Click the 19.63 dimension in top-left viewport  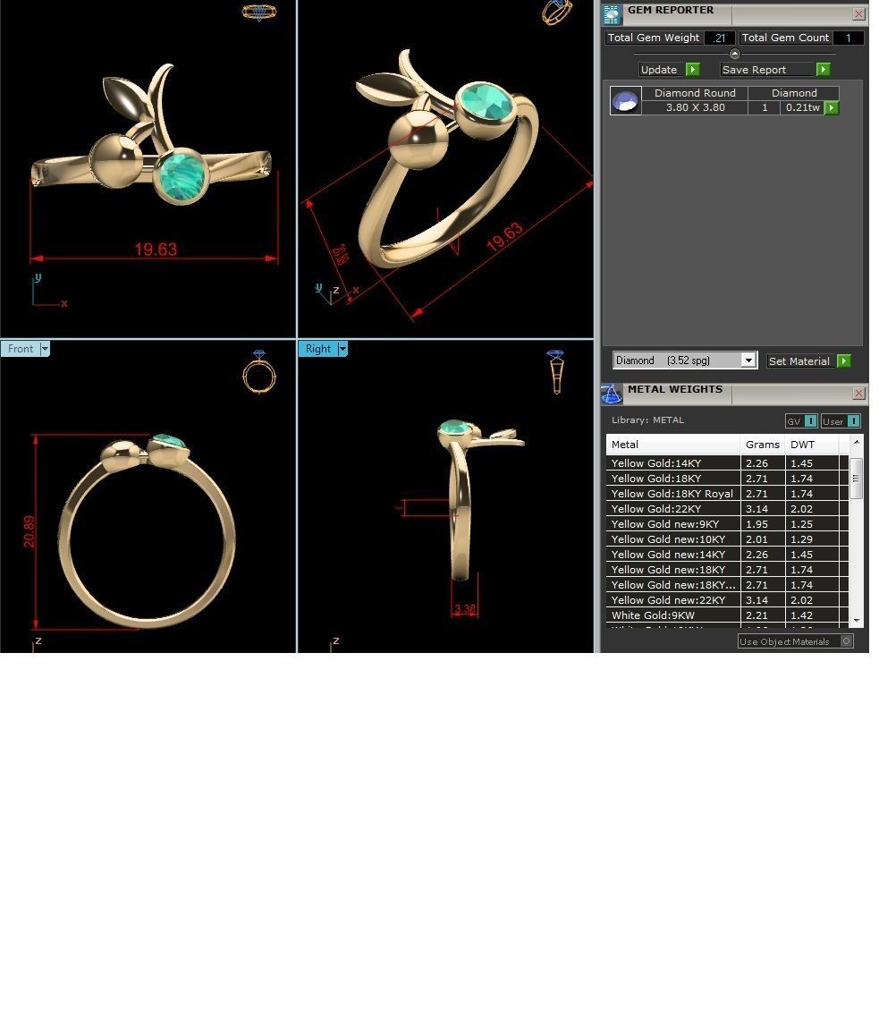[156, 250]
